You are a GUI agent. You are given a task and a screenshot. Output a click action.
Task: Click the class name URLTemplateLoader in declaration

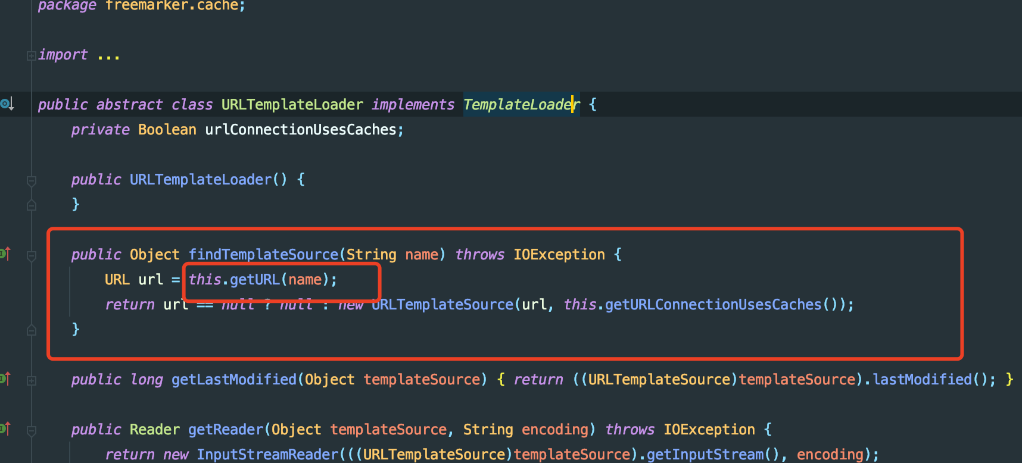point(292,105)
